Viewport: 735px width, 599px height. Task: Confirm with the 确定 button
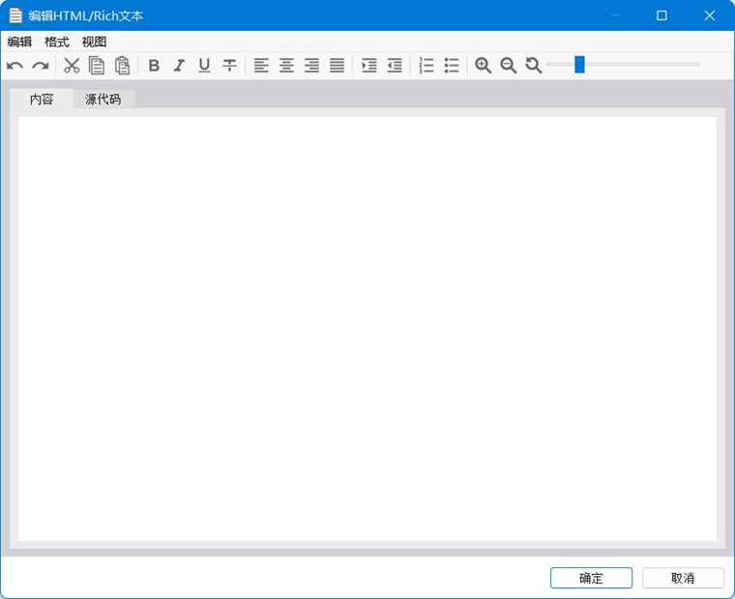pyautogui.click(x=591, y=578)
